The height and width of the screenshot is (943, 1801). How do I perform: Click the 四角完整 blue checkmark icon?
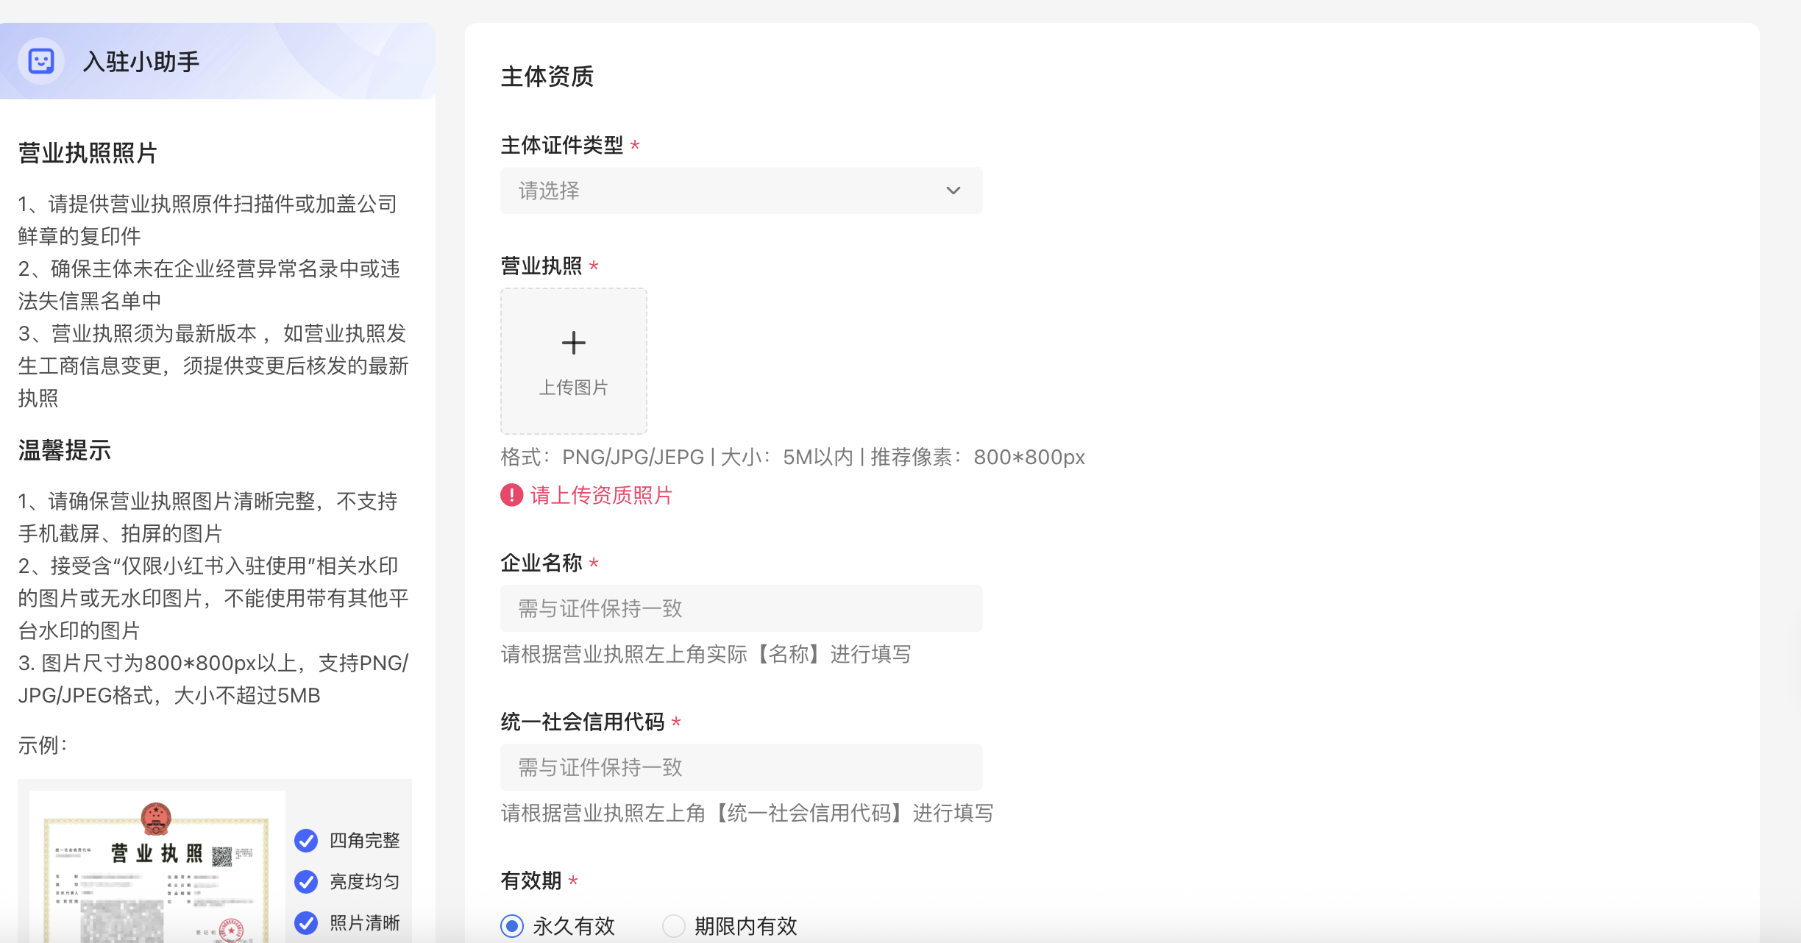pos(306,840)
